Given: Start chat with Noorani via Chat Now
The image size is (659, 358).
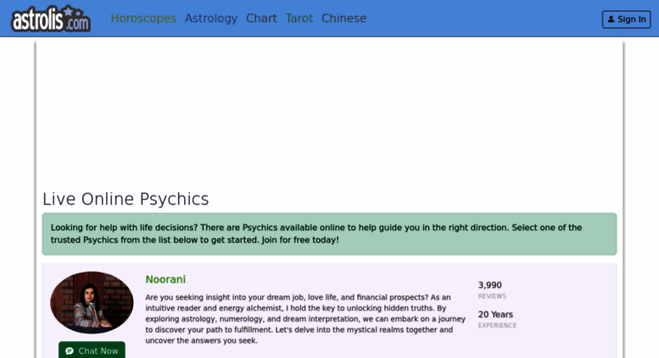Looking at the screenshot, I should coord(92,350).
